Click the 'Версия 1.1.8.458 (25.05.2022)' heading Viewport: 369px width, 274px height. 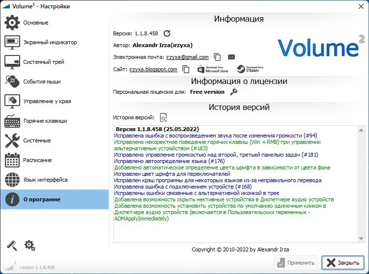(x=157, y=129)
